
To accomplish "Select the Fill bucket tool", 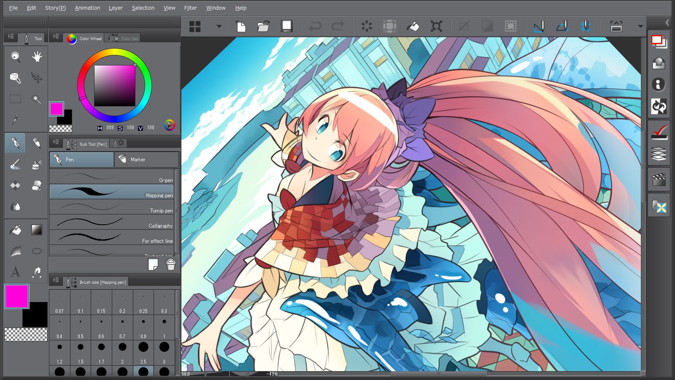I will 16,230.
